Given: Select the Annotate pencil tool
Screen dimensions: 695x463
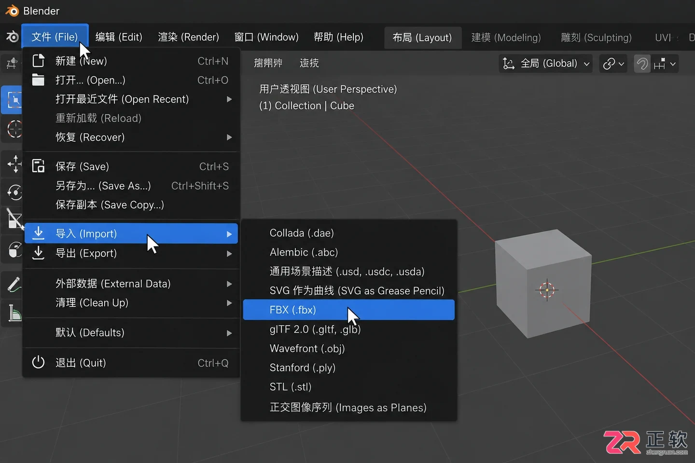Looking at the screenshot, I should pyautogui.click(x=14, y=285).
